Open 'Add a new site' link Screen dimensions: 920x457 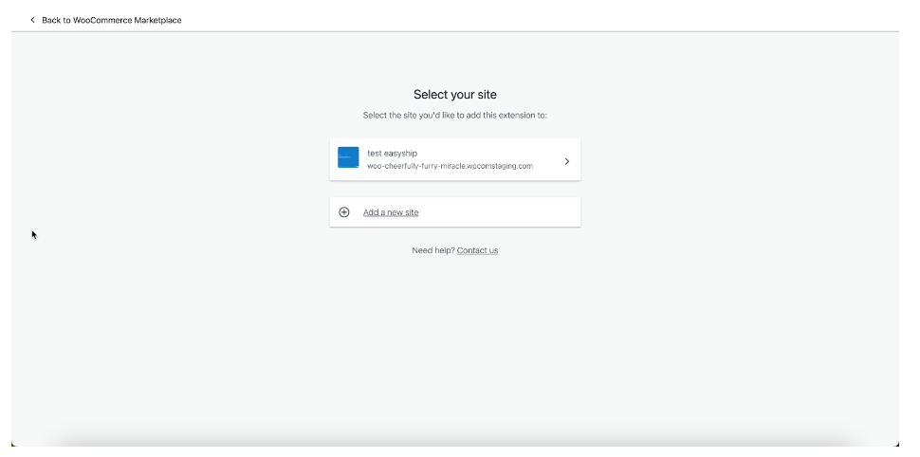point(391,212)
